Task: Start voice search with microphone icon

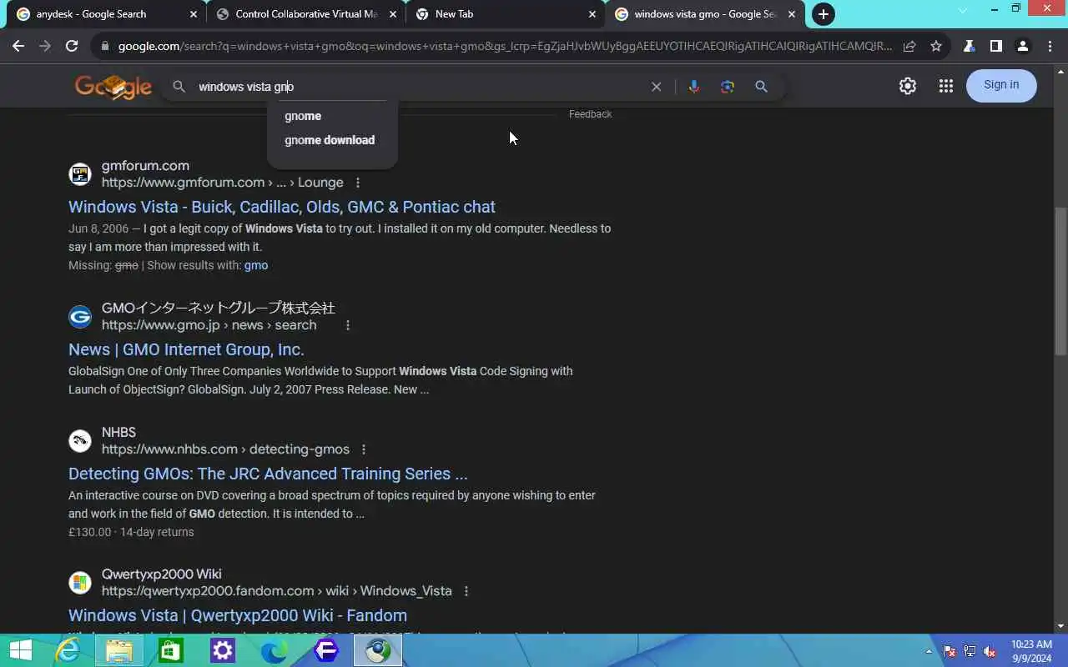Action: [x=693, y=87]
